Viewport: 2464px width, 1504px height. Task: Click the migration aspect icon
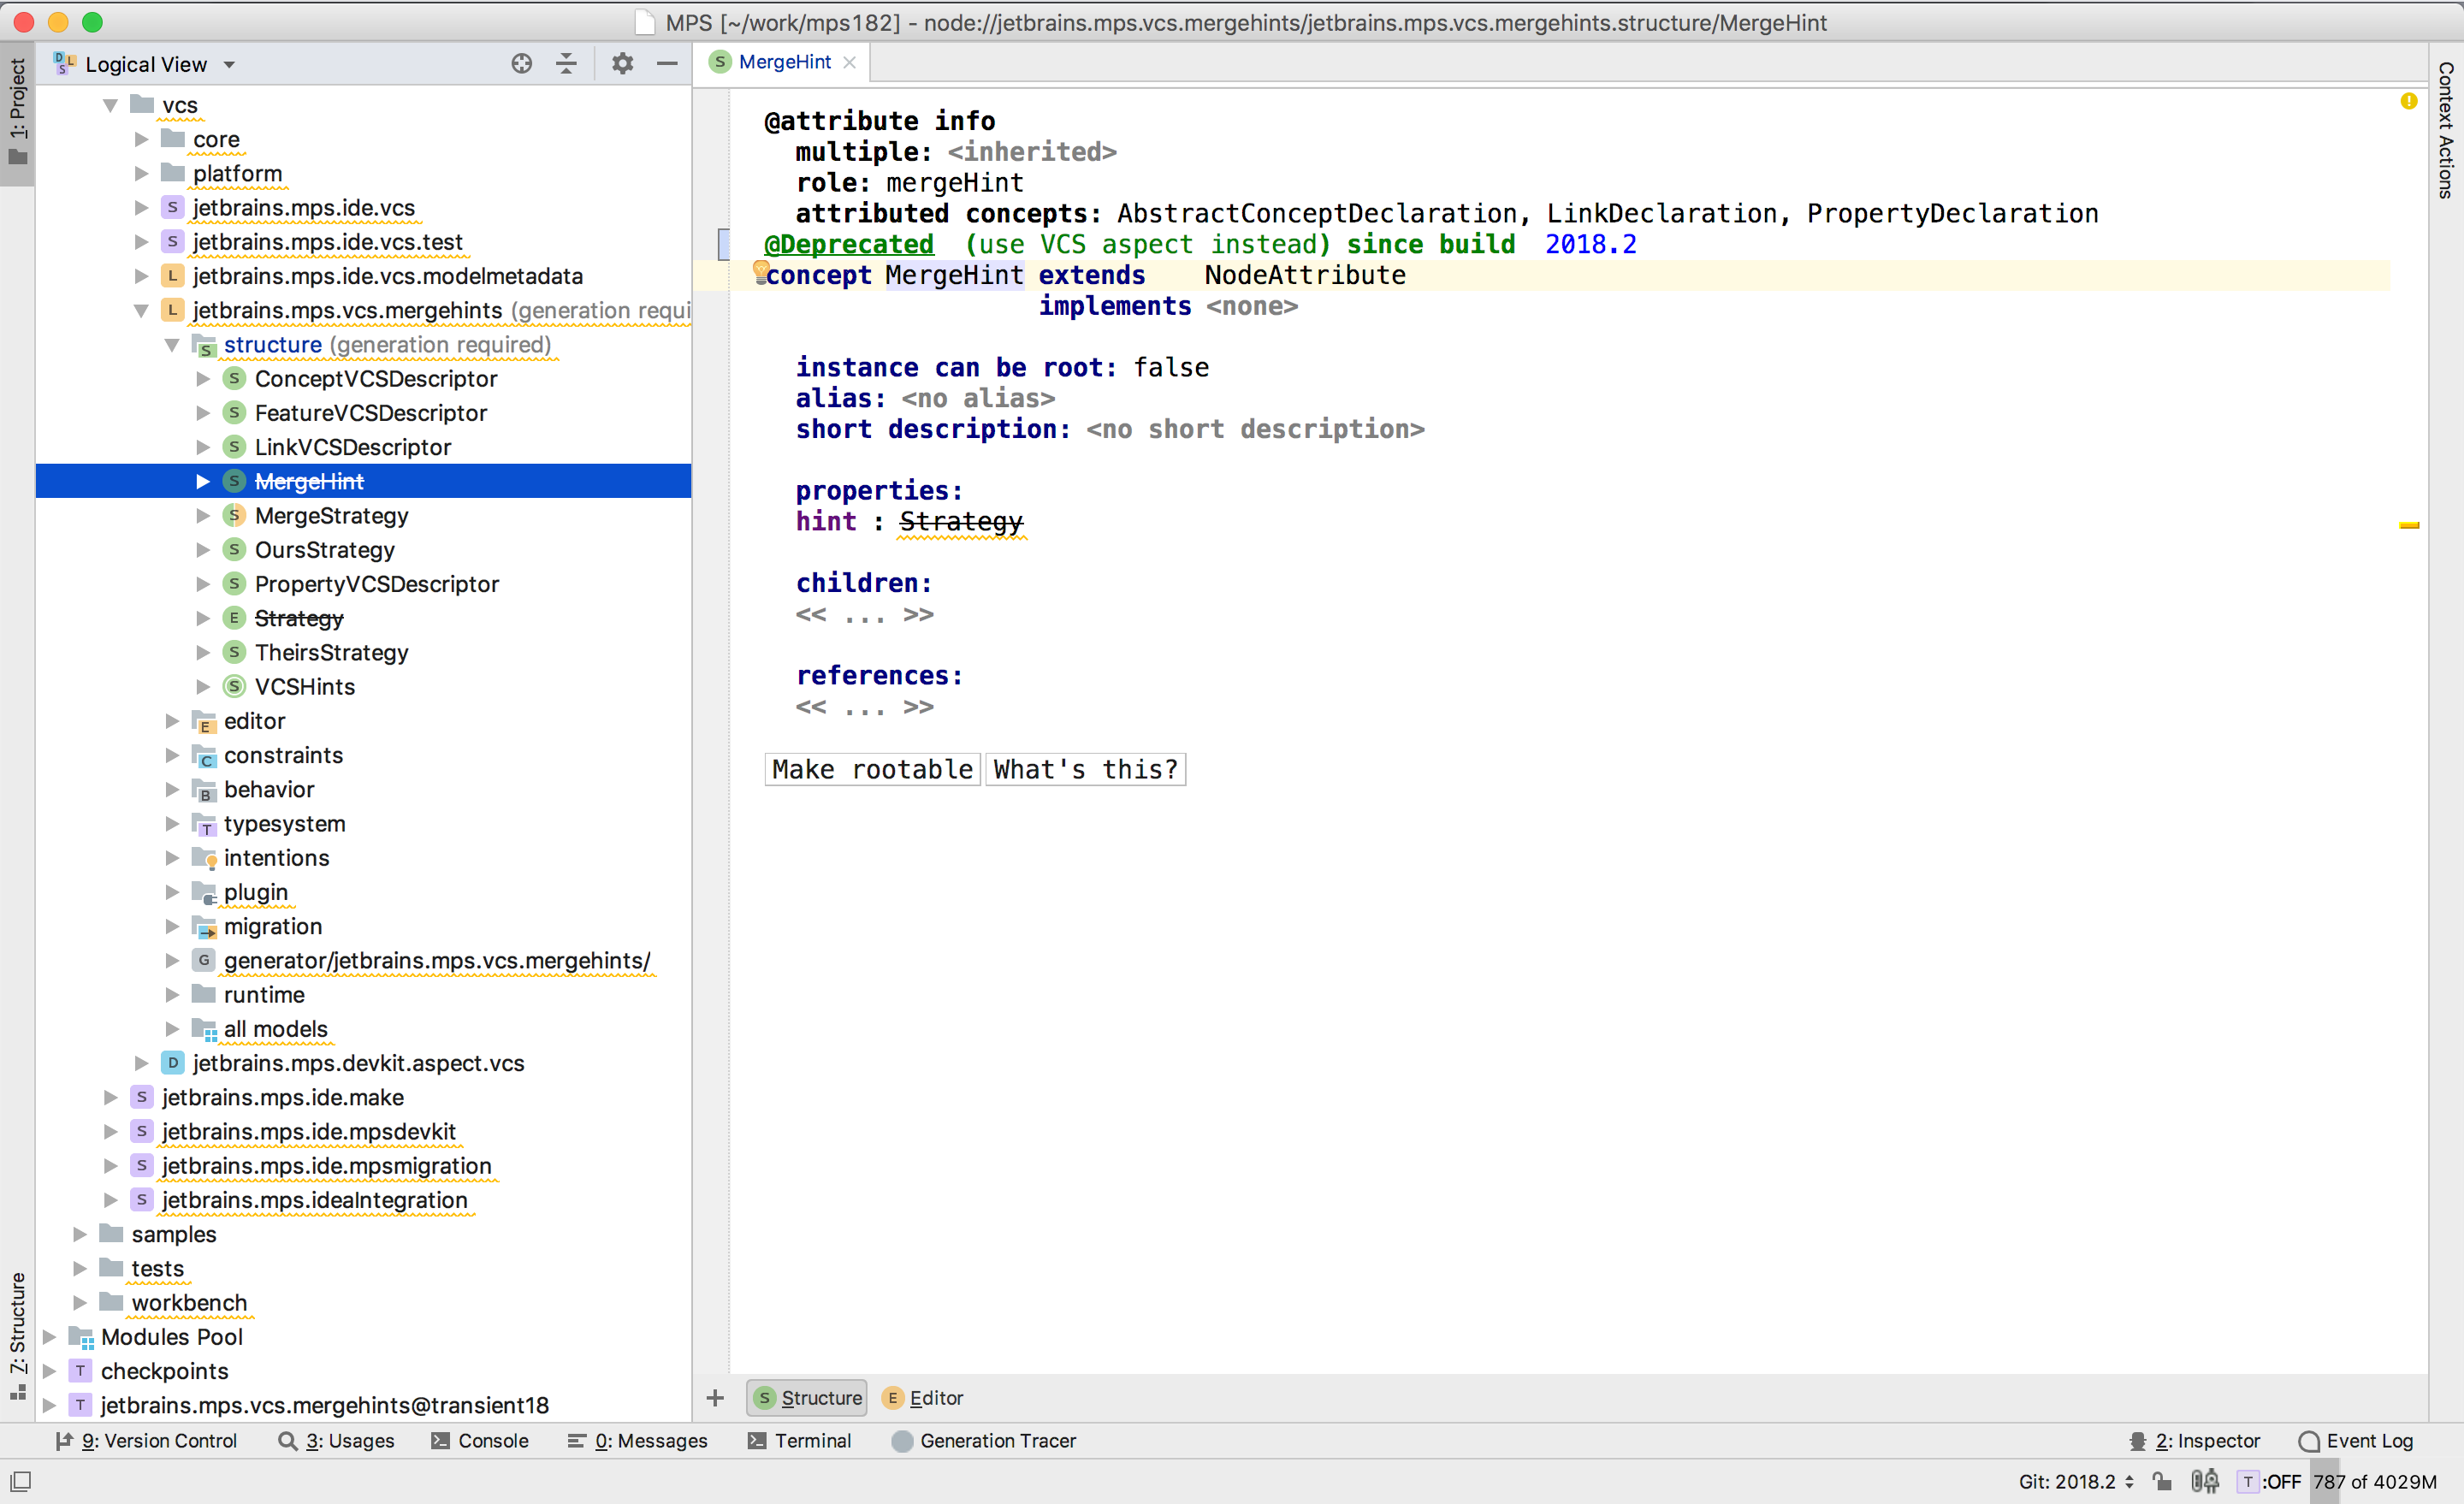pyautogui.click(x=204, y=926)
